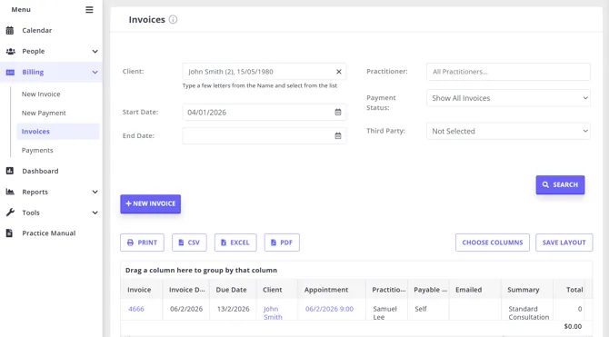Click the Choose Columns button

coord(493,243)
